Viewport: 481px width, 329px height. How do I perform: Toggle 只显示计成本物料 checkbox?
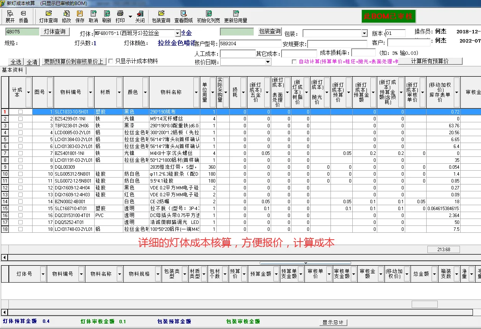tap(111, 61)
